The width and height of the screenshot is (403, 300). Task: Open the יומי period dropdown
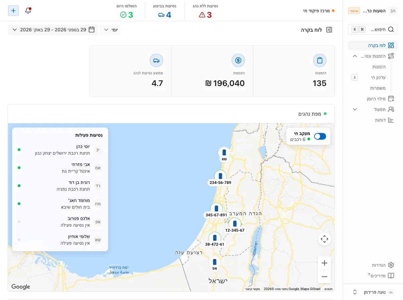point(111,30)
